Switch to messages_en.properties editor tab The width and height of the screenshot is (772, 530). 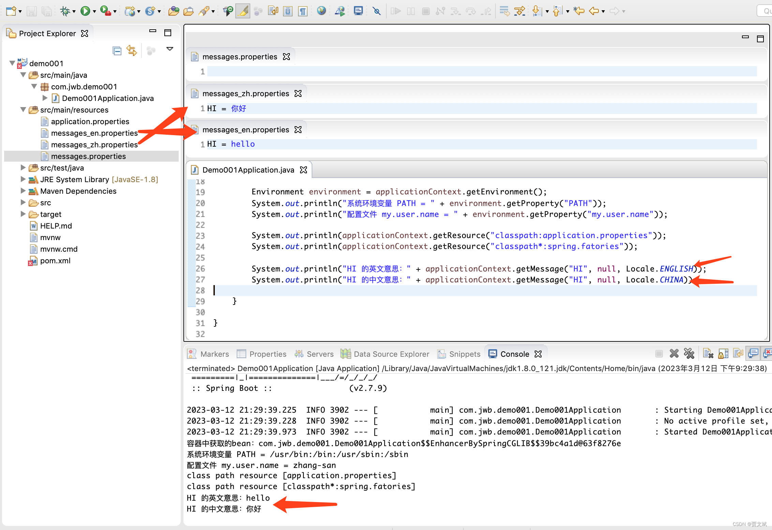pyautogui.click(x=246, y=130)
